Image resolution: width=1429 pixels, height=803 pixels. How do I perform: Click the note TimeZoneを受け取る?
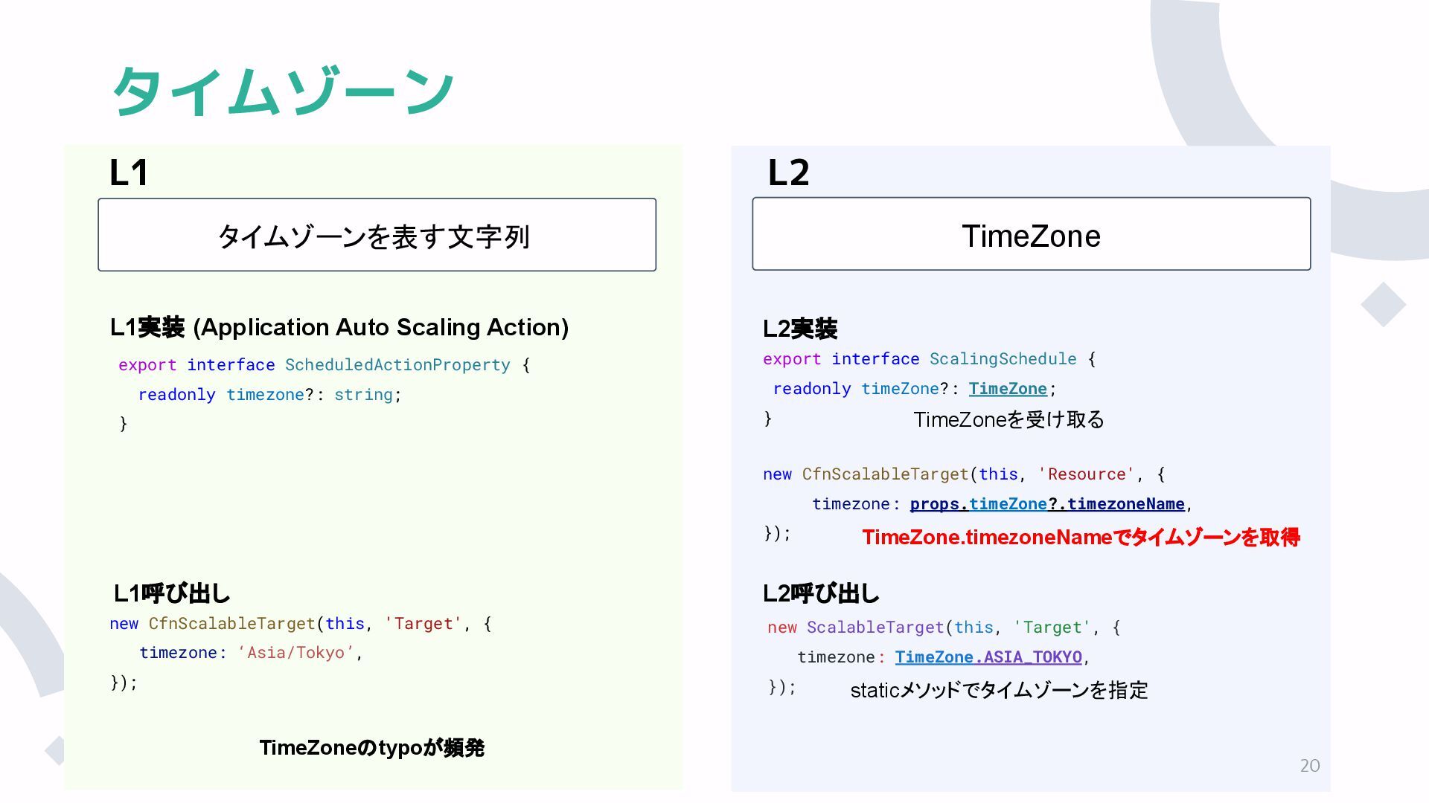1008,420
